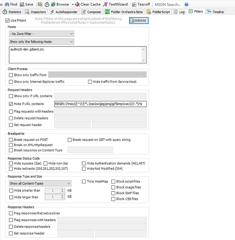This screenshot has height=240, width=235.
Task: Click into the hosts list containing authcctr-dev.gtland.cn
Action: (75, 55)
